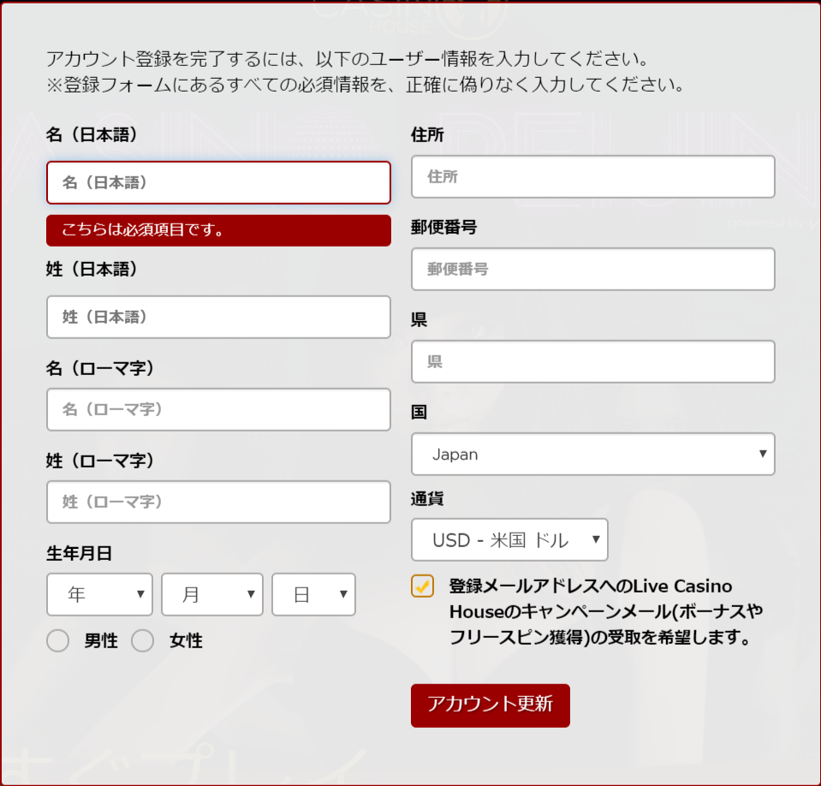Click the 郵便番号 postal code field
821x786 pixels.
pos(593,269)
